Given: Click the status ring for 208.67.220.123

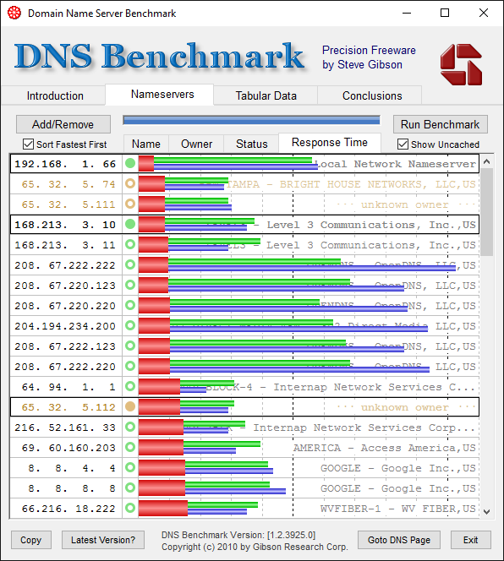Looking at the screenshot, I should (x=130, y=286).
